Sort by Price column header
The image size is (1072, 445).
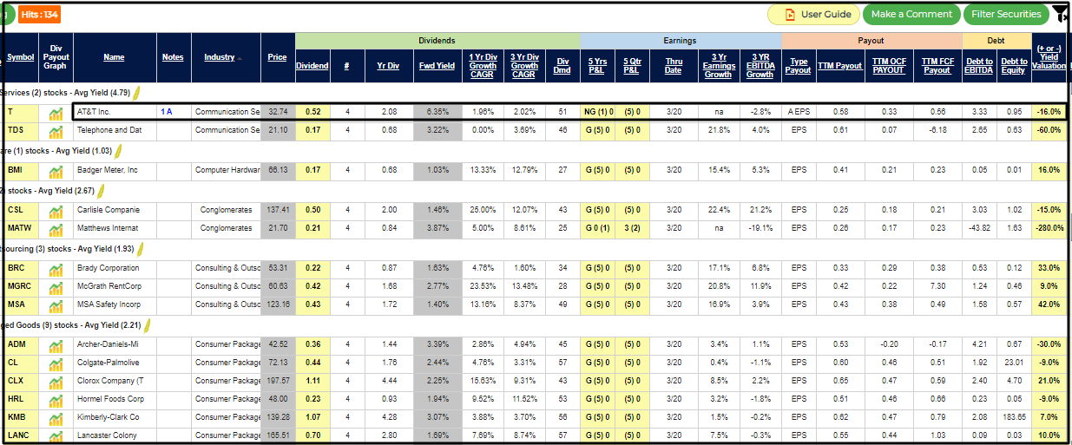(278, 57)
